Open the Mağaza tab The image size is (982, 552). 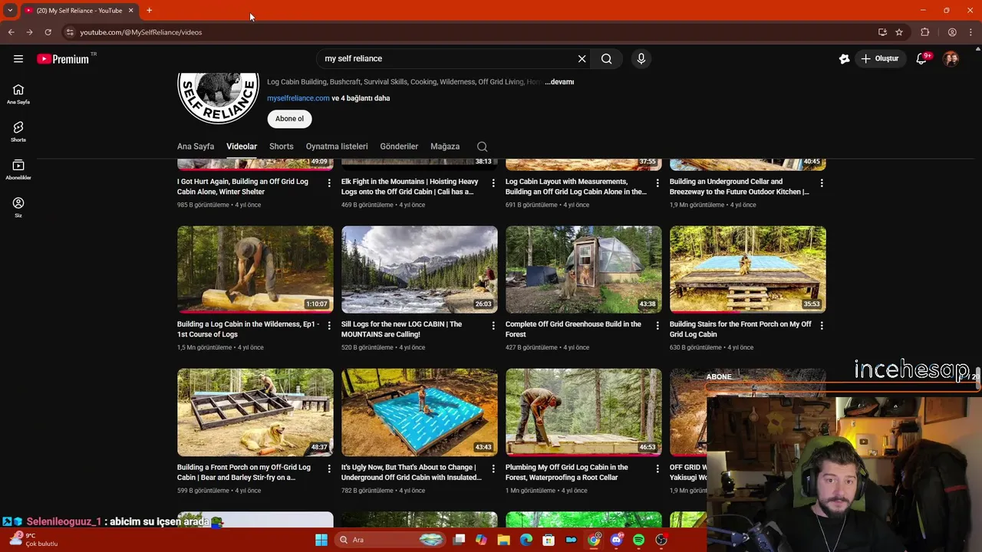[445, 146]
